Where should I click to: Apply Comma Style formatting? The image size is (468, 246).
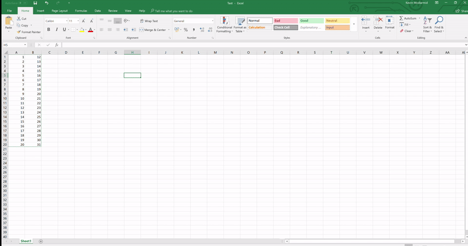click(x=194, y=30)
